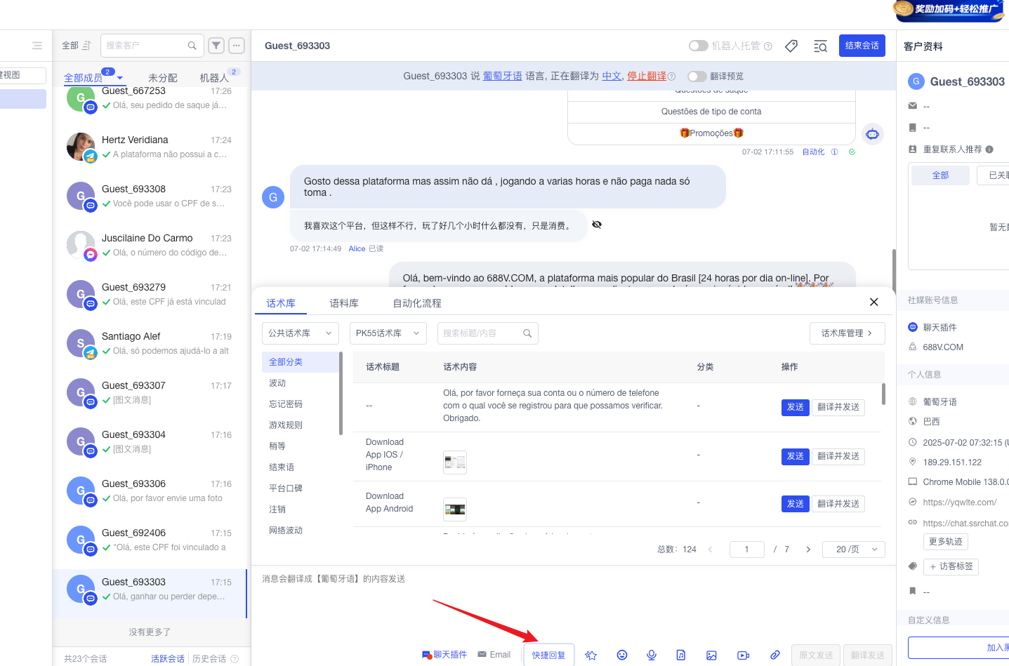
Task: Open the Hertz Veridiana conversation
Action: [151, 147]
